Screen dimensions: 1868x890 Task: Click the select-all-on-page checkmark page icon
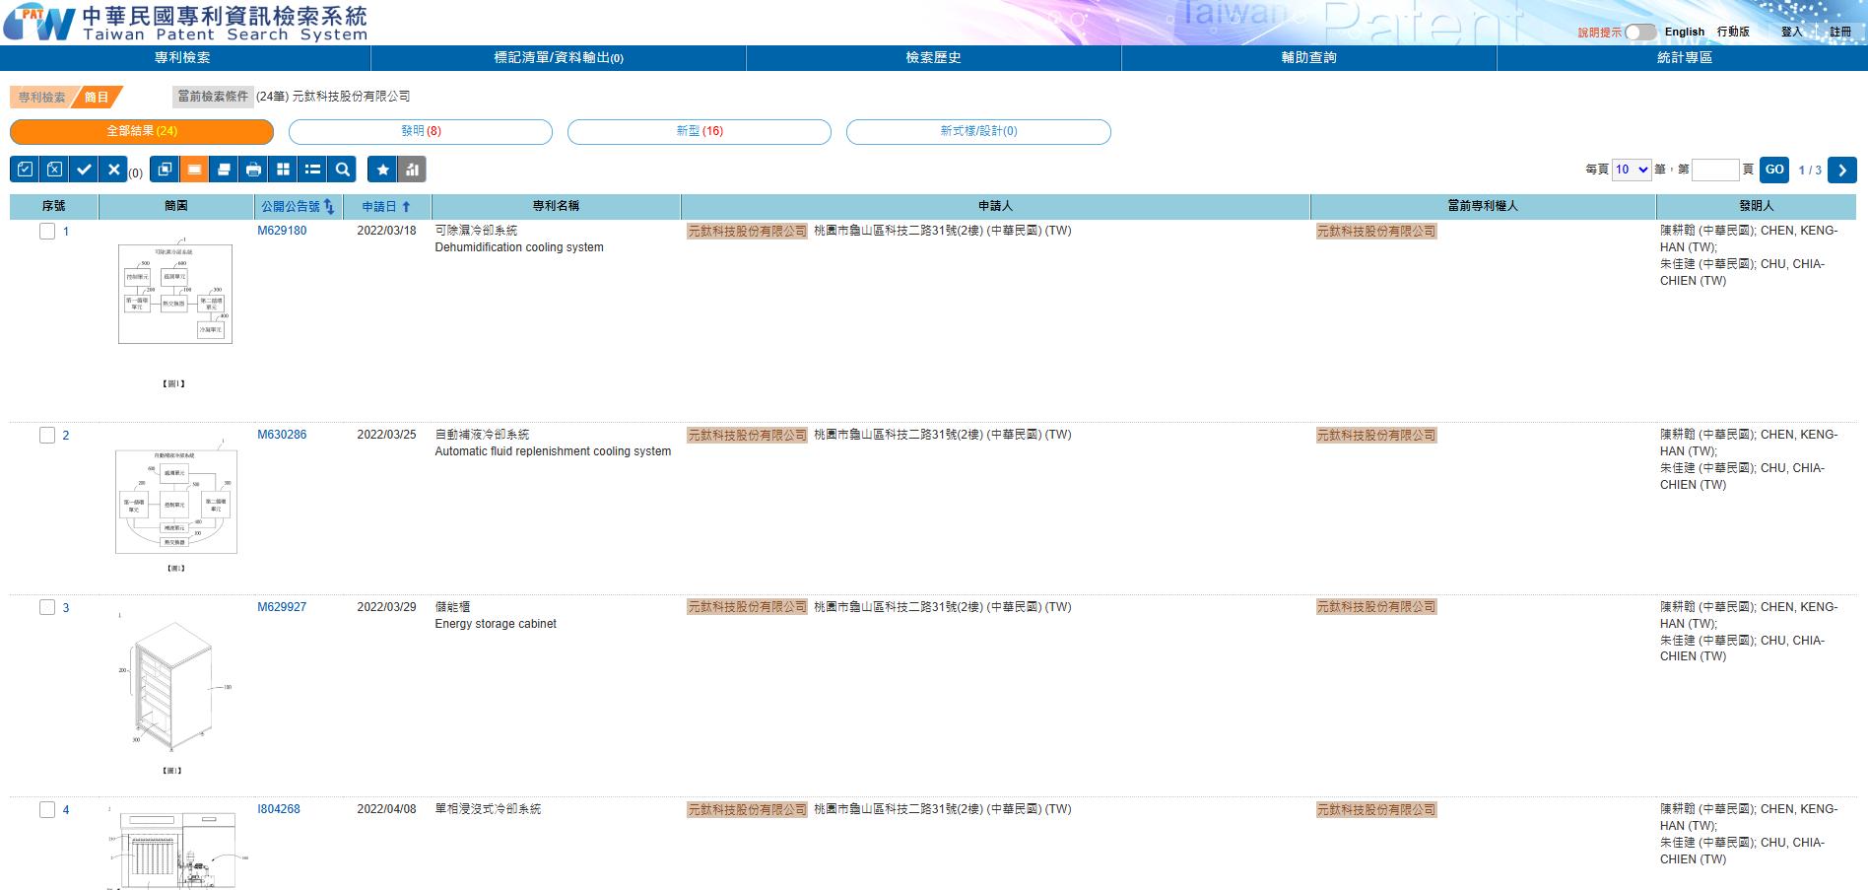[x=25, y=170]
